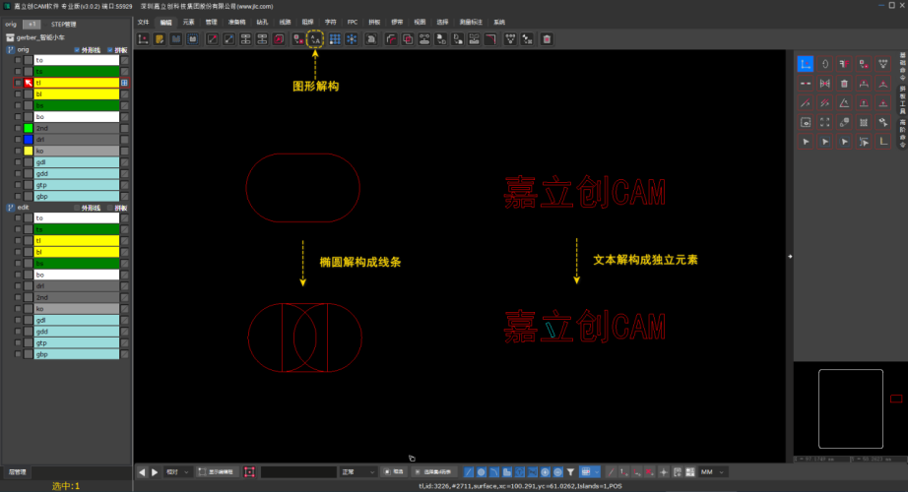Click the highlighted blue coordinate icon in right panel
This screenshot has width=908, height=492.
coord(806,64)
